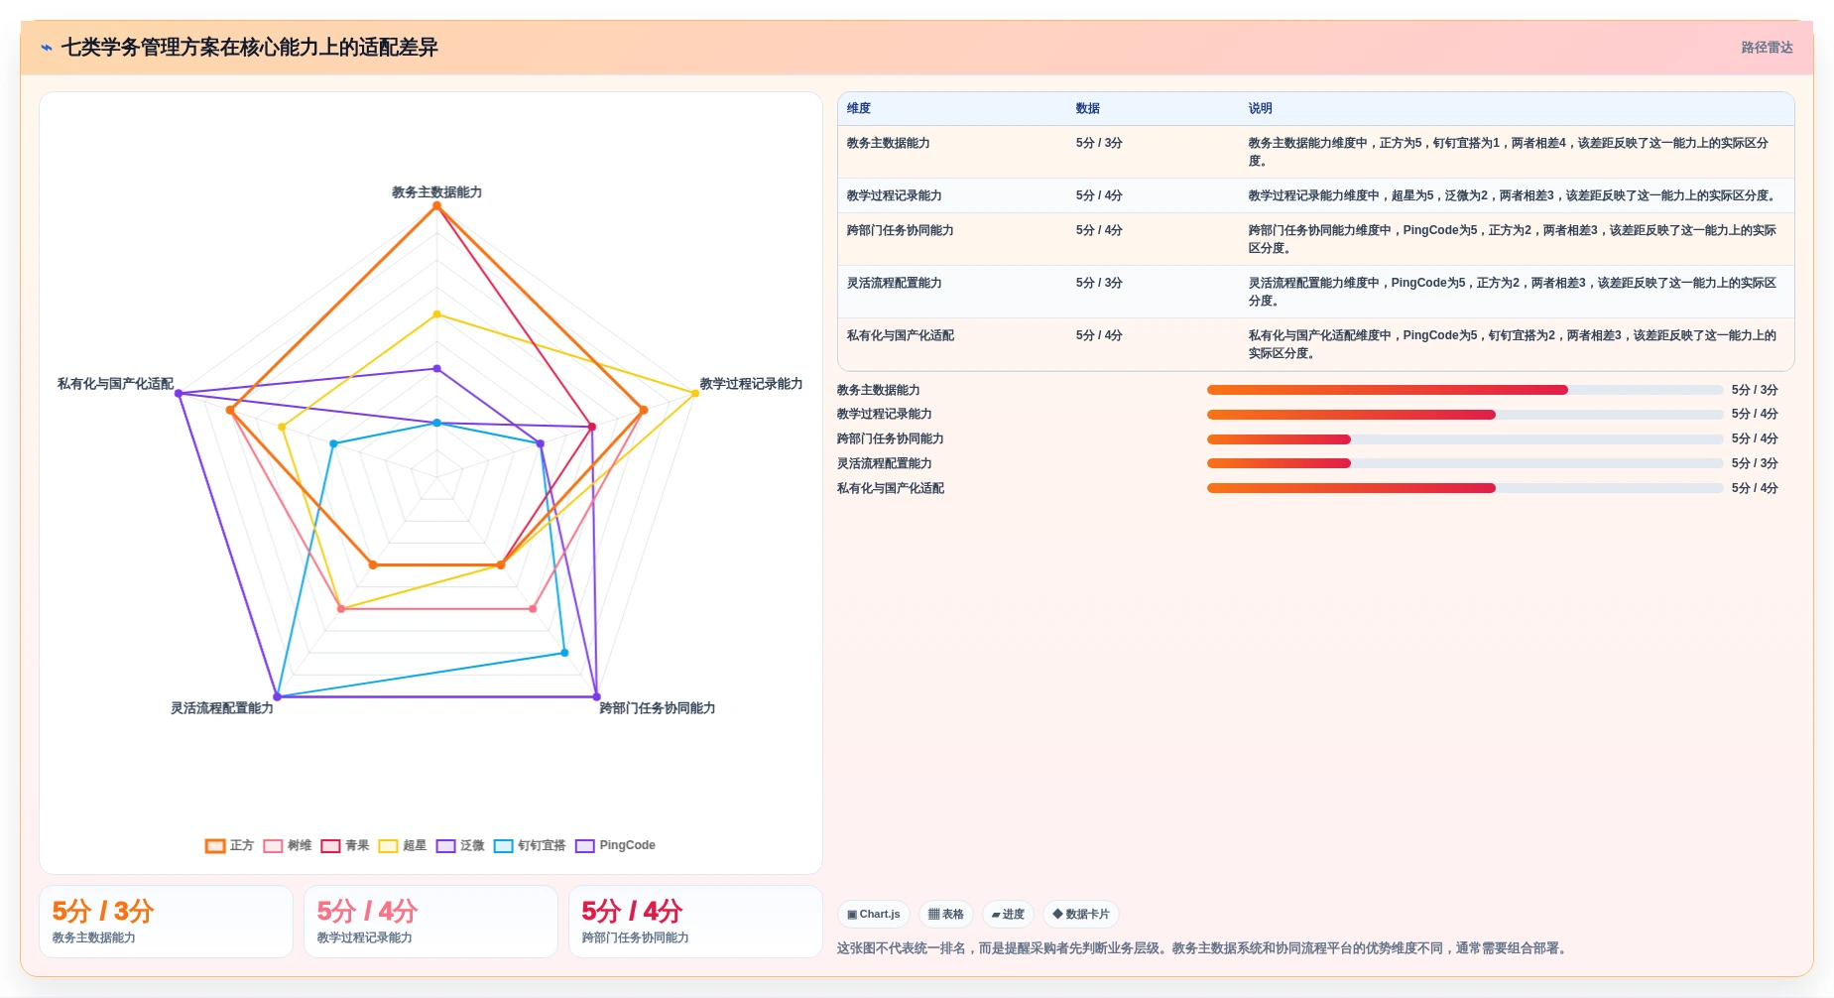Click the 跨部门任务协同能力 progress bar
The width and height of the screenshot is (1834, 998).
point(1465,438)
